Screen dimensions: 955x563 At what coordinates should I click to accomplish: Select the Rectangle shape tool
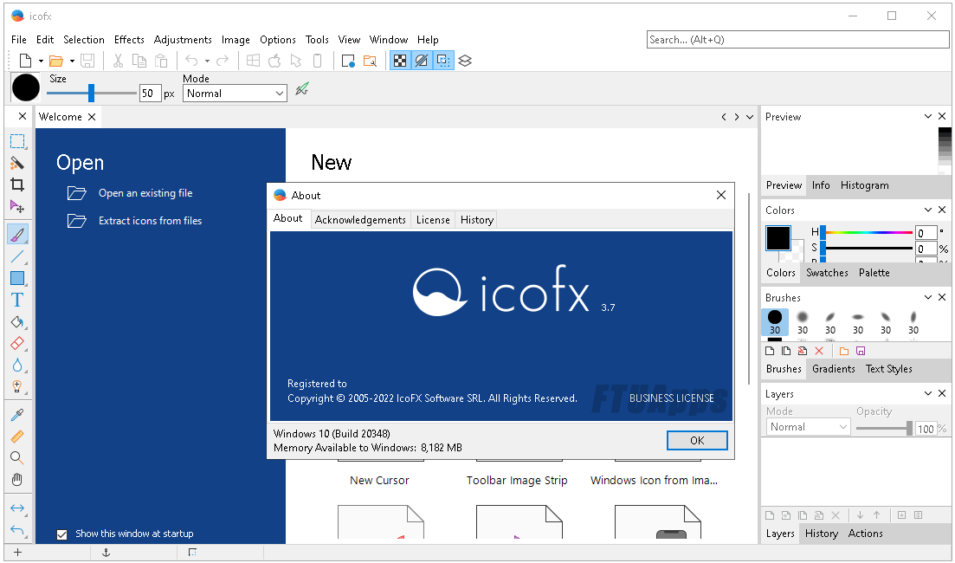click(x=17, y=278)
